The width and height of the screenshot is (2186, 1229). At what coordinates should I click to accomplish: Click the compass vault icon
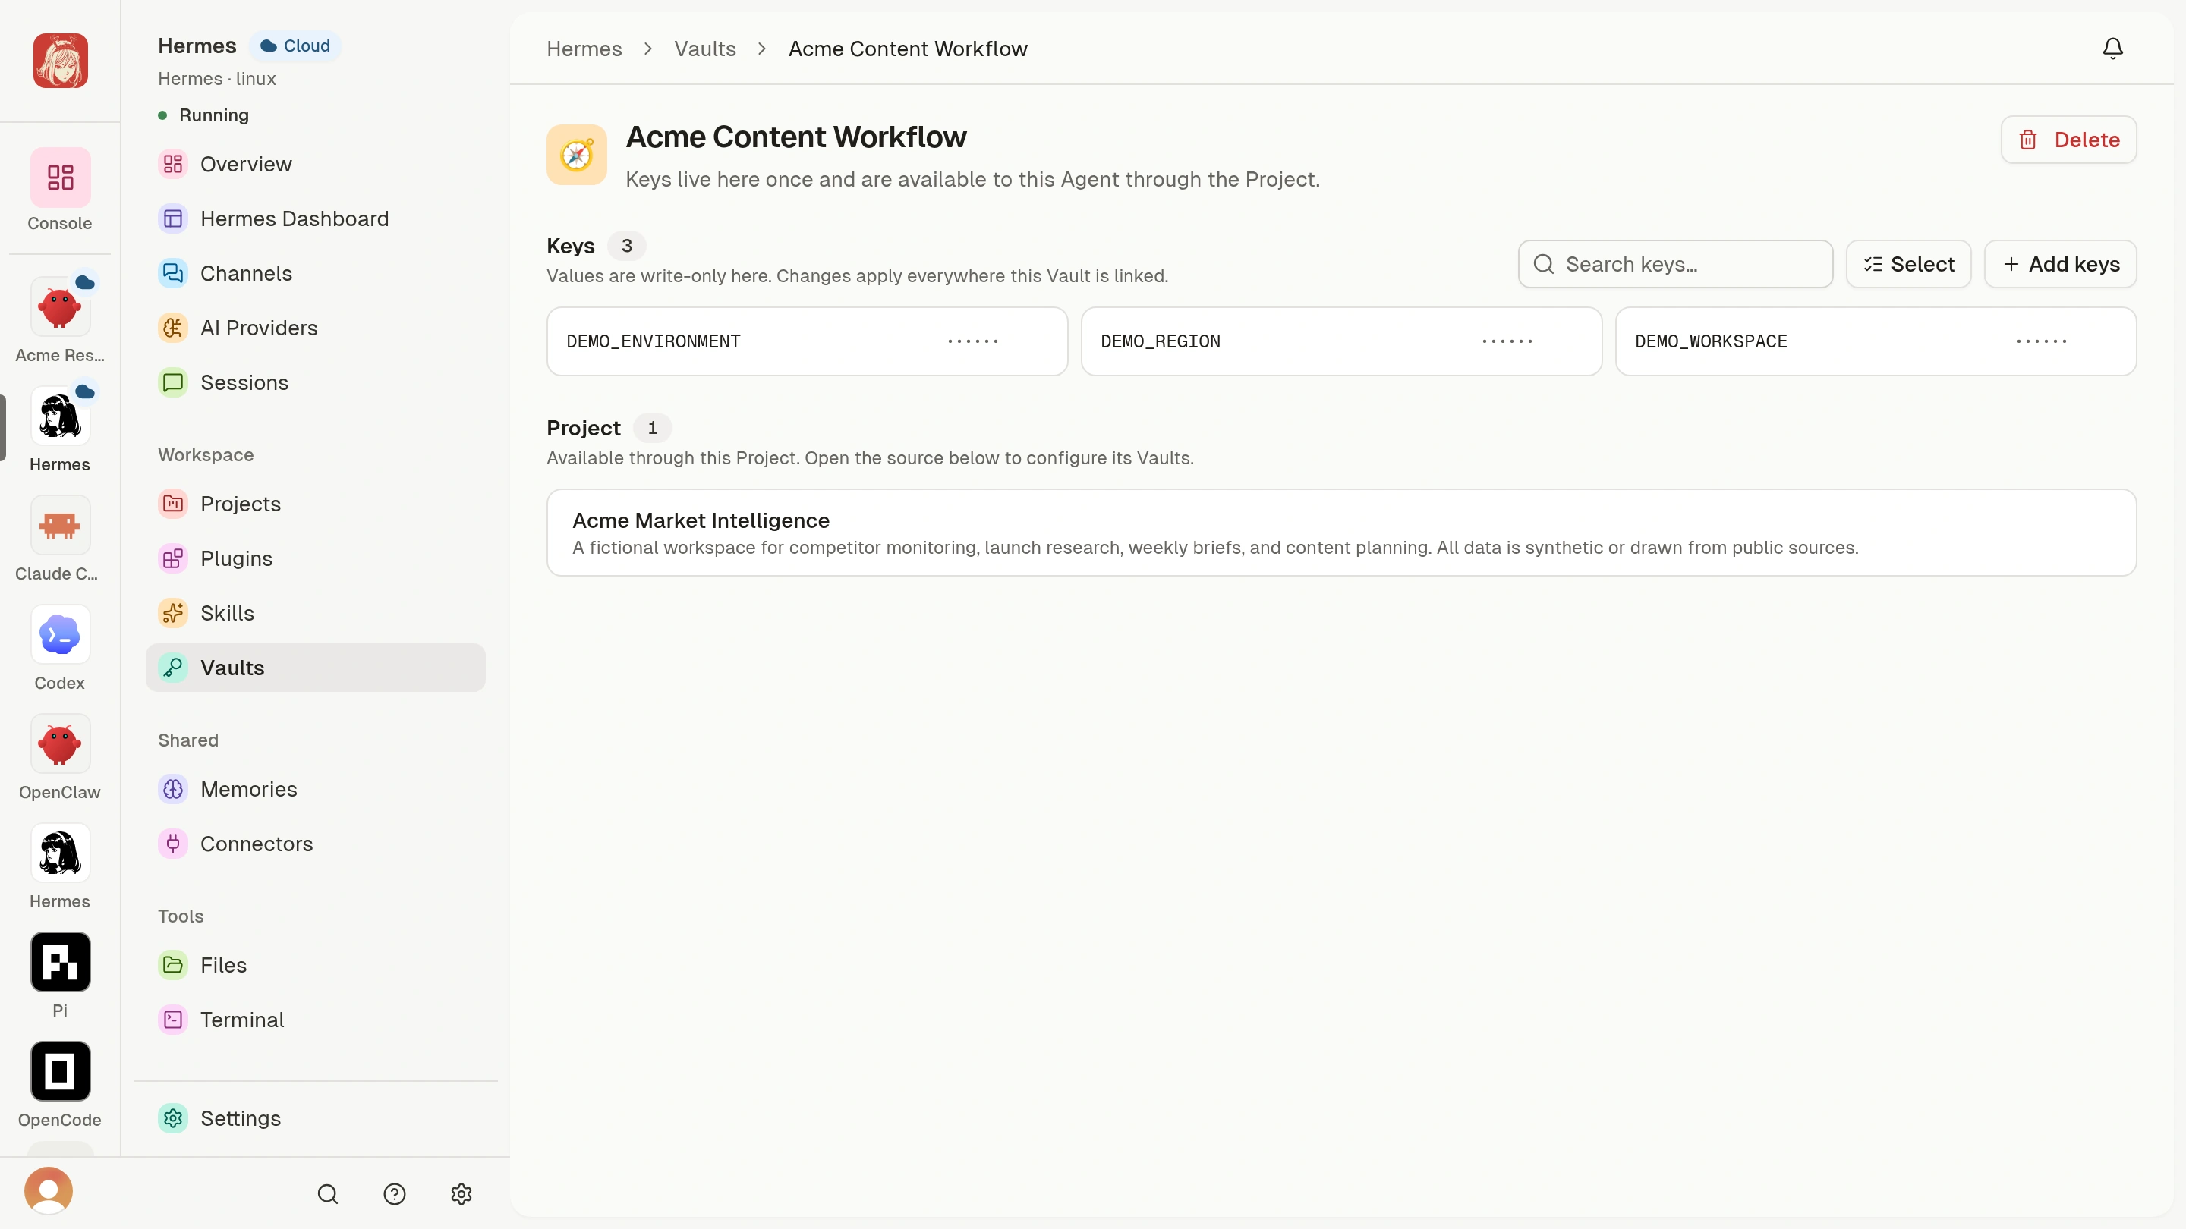[x=576, y=156]
